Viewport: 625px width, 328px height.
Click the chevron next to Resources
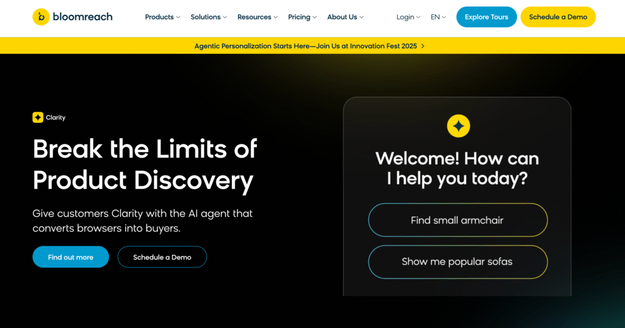[275, 18]
